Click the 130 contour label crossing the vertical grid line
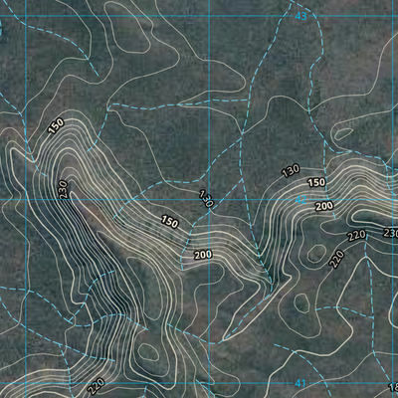The height and width of the screenshot is (398, 398). click(x=206, y=199)
